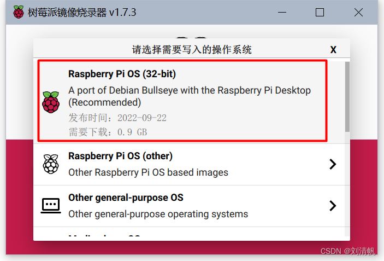This screenshot has height=261, width=384.
Task: Click 'Other general-purpose operating systems' description
Action: coord(158,214)
